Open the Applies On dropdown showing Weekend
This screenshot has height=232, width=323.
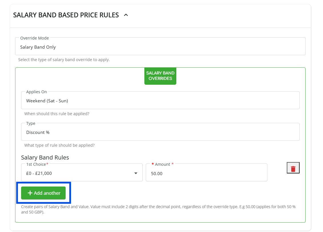tap(160, 101)
